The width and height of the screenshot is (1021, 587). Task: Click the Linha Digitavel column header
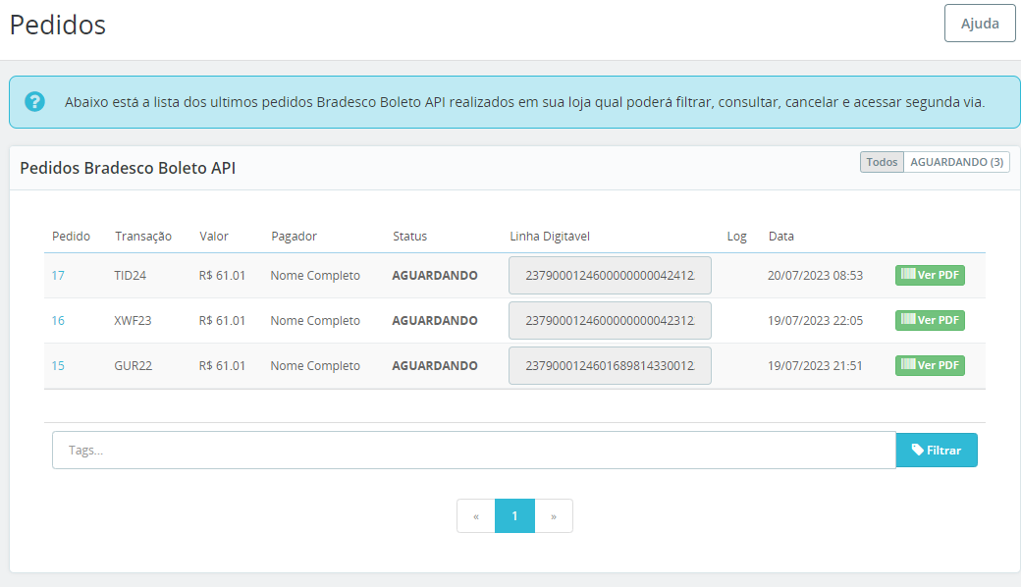(x=550, y=237)
